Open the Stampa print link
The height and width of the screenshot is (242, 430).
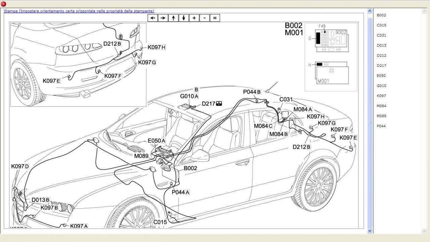[x=79, y=11]
